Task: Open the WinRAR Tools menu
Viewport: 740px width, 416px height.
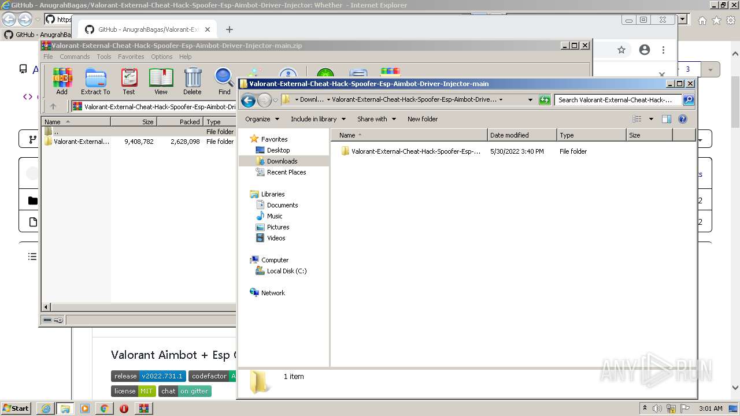Action: tap(104, 57)
